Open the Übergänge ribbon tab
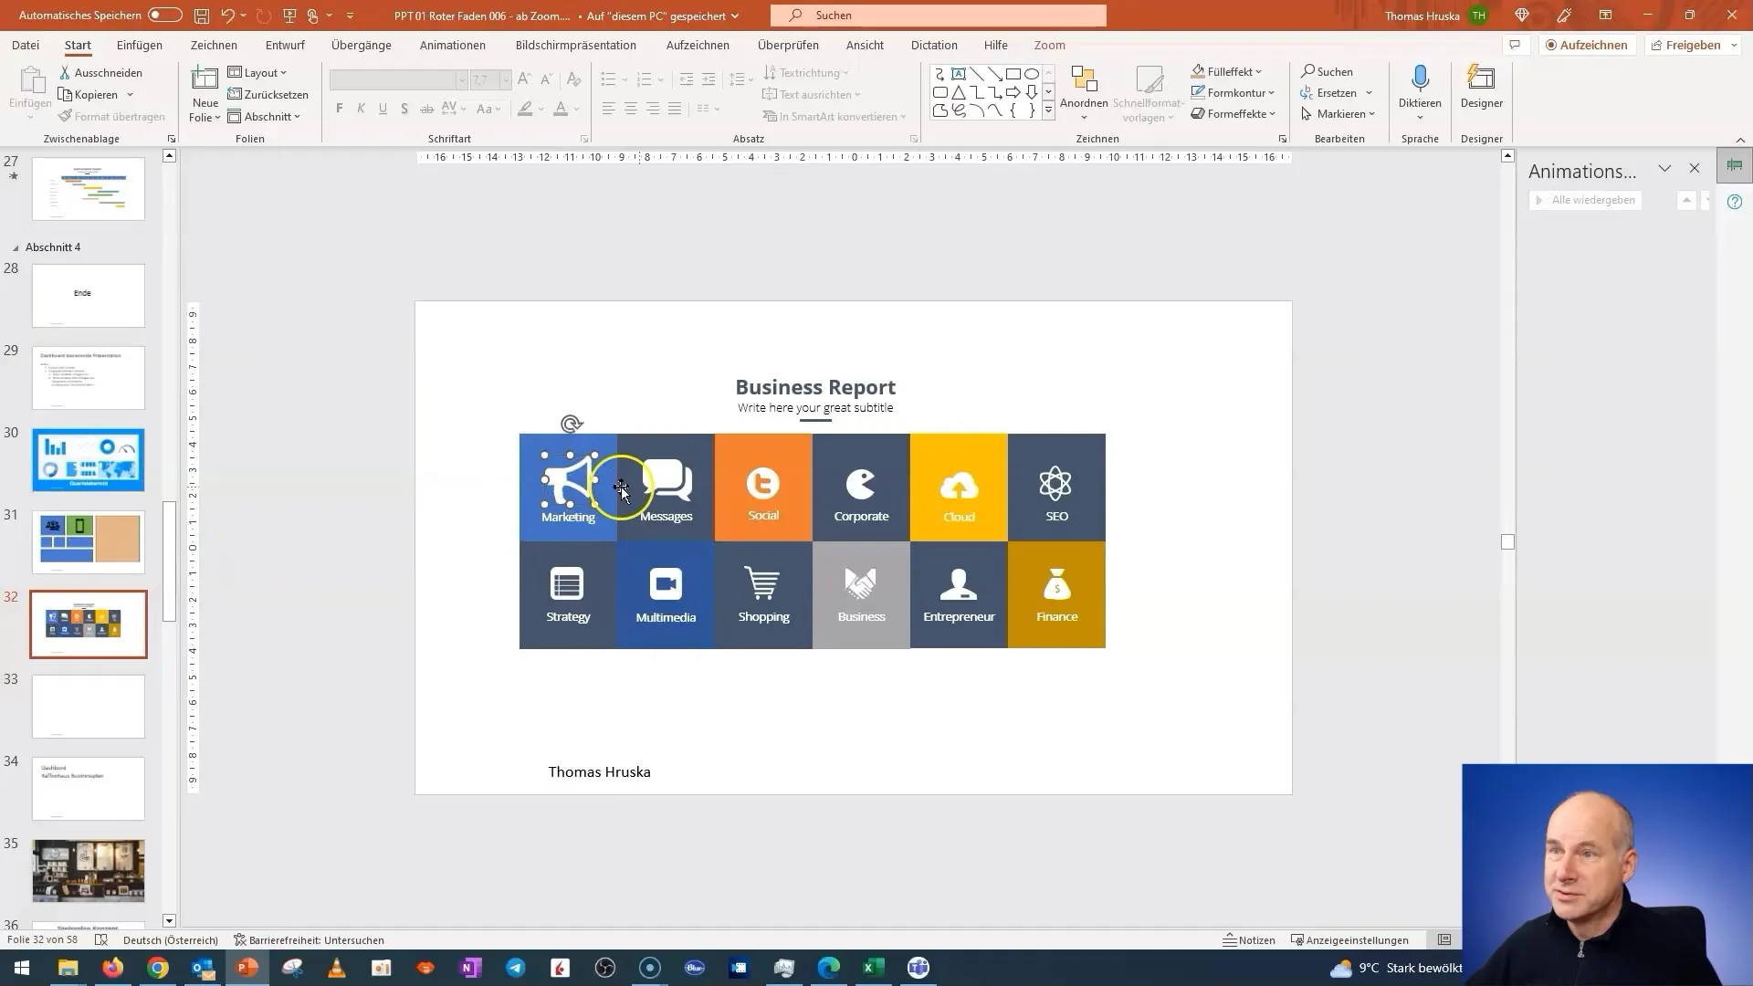Viewport: 1753px width, 986px height. point(362,45)
